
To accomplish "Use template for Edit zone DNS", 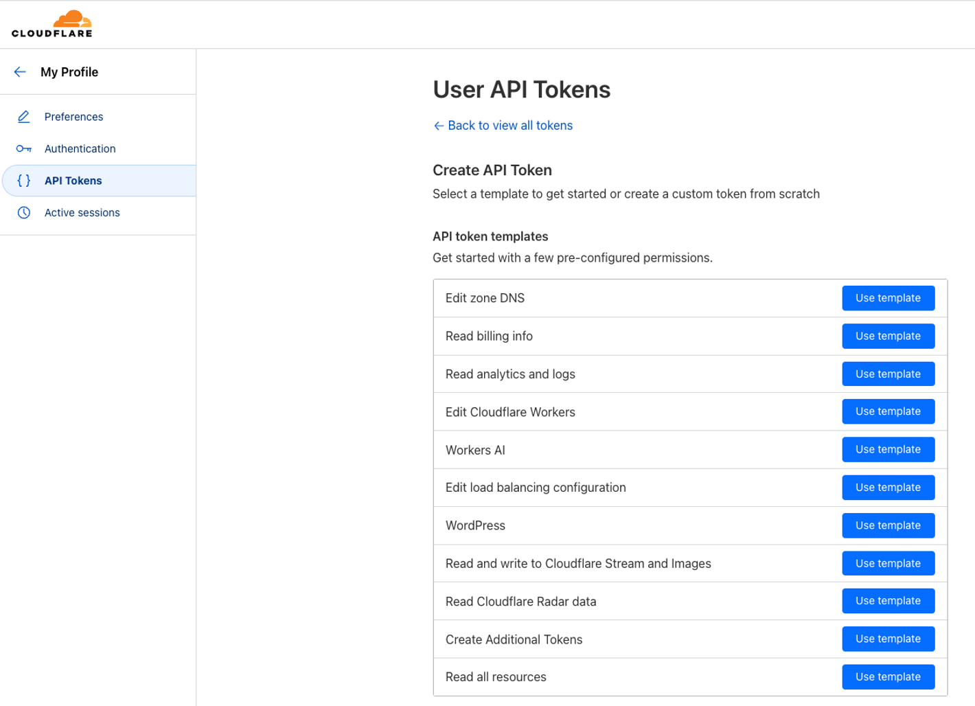I will click(x=888, y=298).
